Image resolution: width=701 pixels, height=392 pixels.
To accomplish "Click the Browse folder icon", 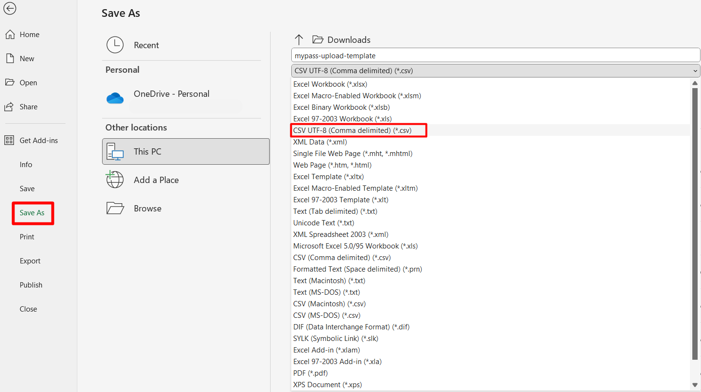I will (x=115, y=208).
